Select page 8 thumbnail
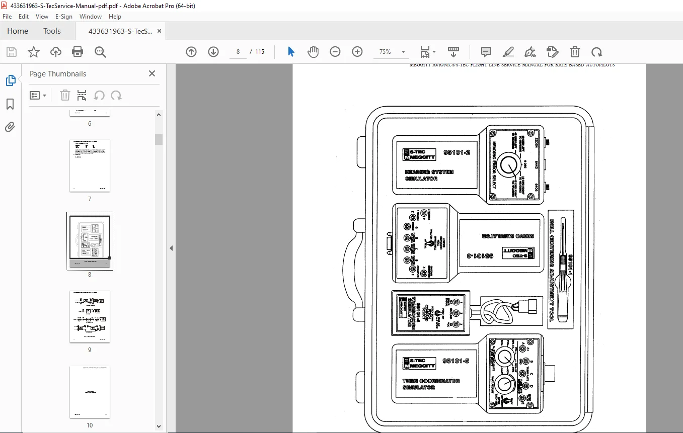The height and width of the screenshot is (433, 683). click(x=90, y=241)
